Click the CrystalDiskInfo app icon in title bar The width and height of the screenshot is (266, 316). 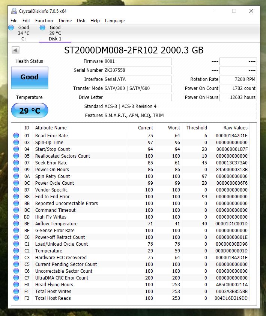click(14, 11)
